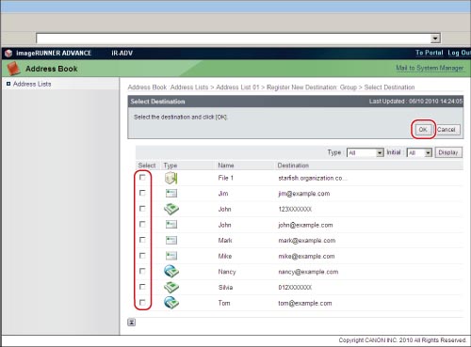Select Mike's checkbox
The height and width of the screenshot is (347, 471).
click(142, 256)
